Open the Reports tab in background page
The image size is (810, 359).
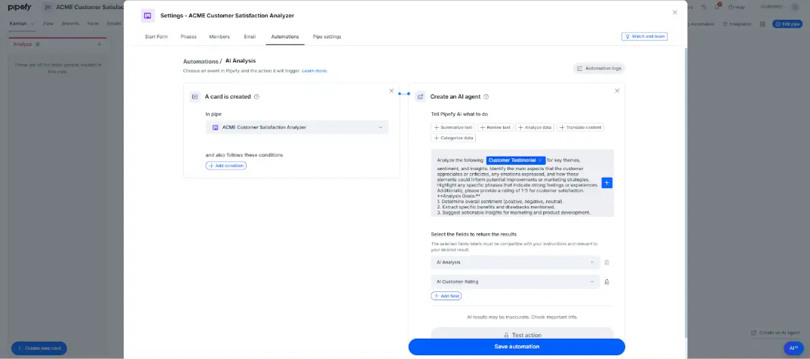click(70, 24)
